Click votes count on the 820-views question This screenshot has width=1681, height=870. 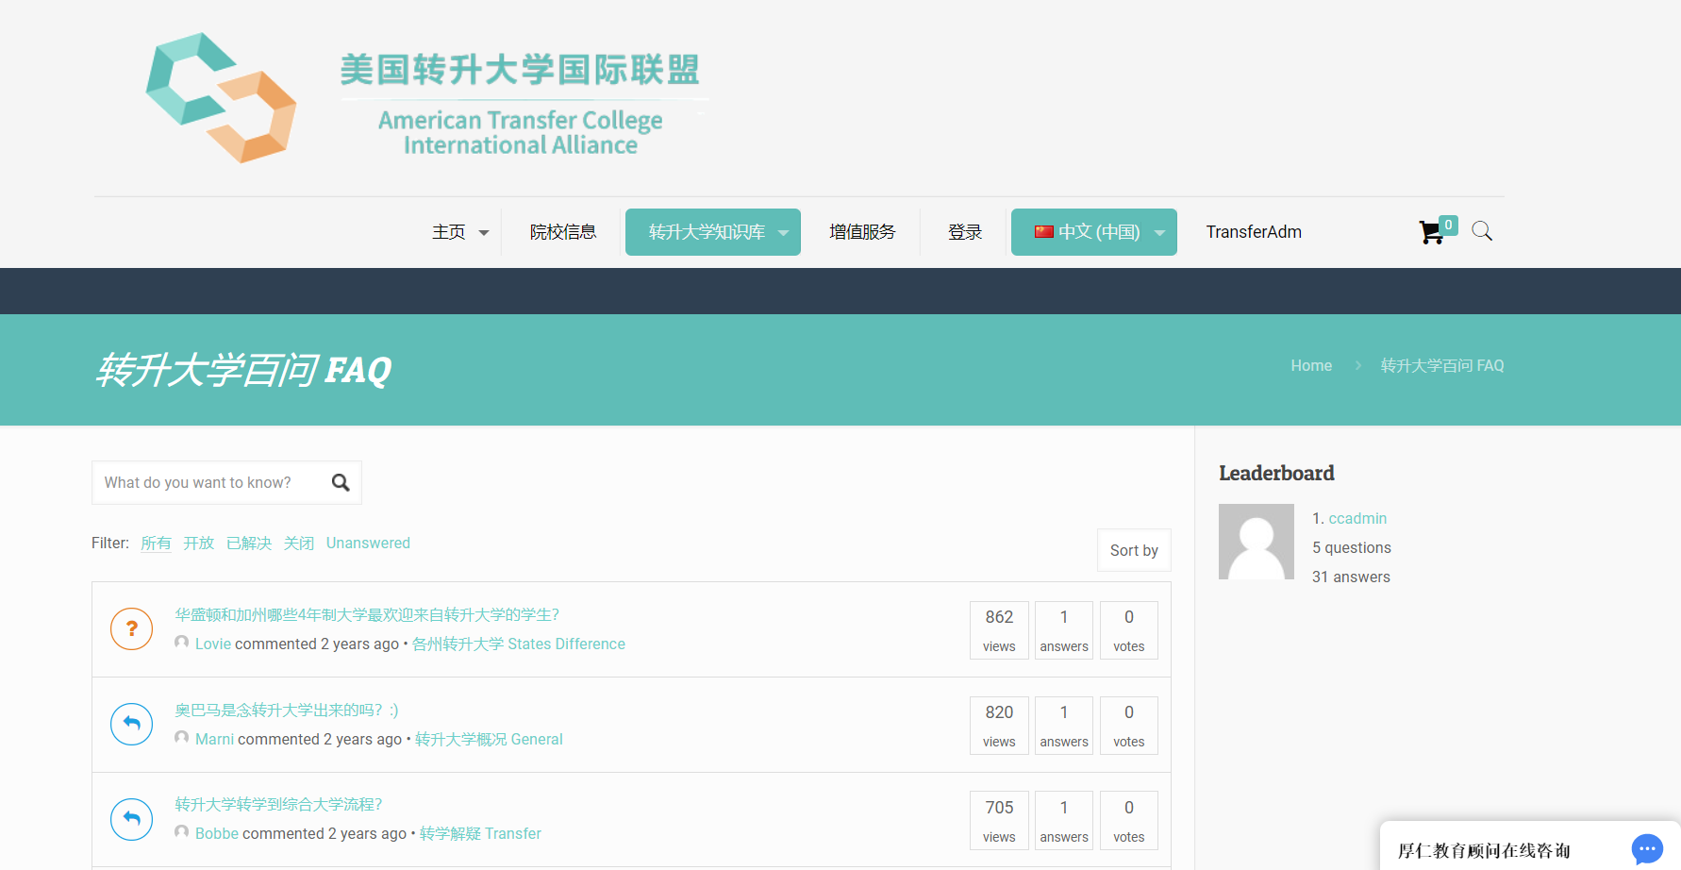1129,726
